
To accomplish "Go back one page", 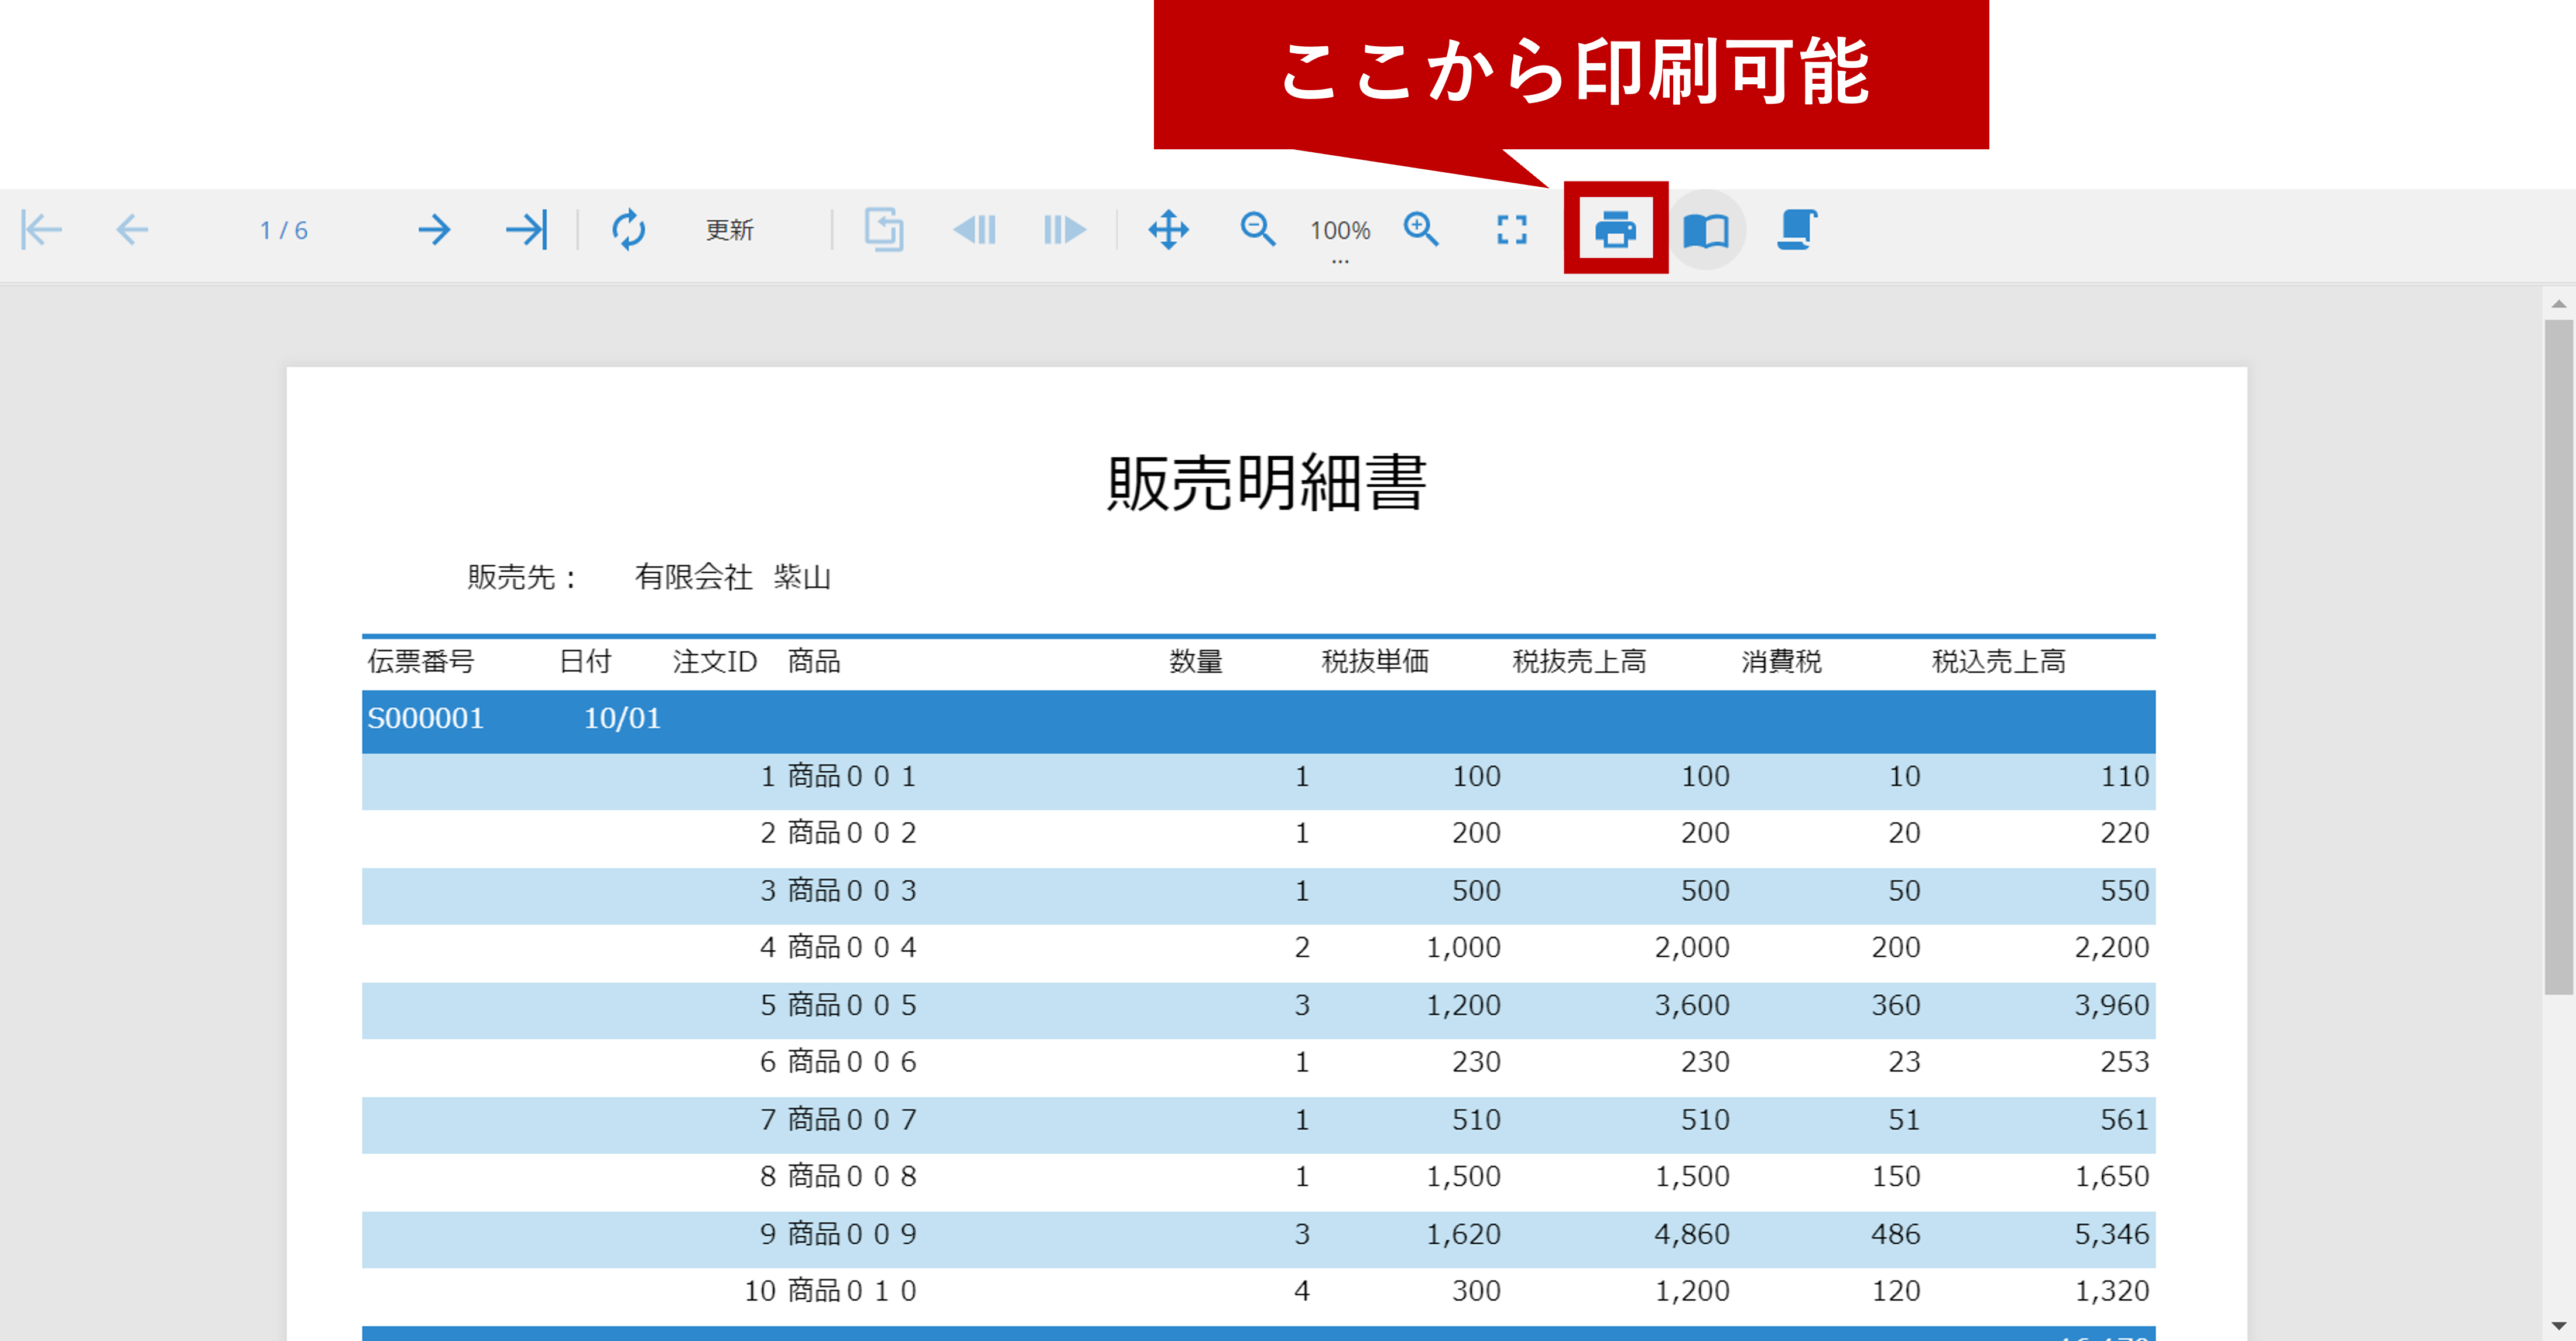I will click(132, 229).
